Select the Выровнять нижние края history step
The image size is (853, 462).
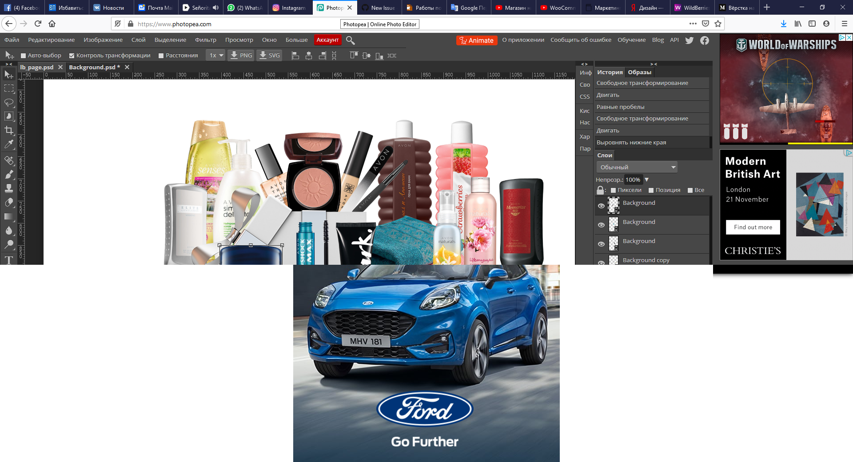pyautogui.click(x=631, y=142)
